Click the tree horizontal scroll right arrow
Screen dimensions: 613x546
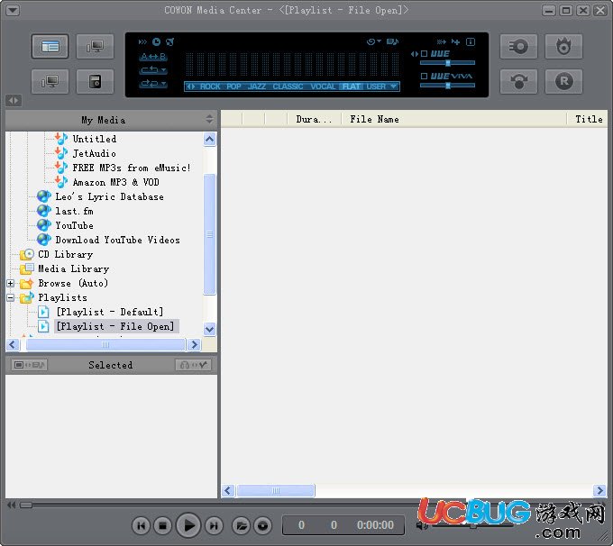pyautogui.click(x=194, y=344)
